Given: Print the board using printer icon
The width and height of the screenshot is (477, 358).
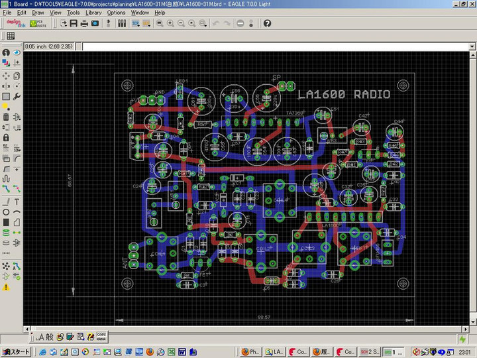Looking at the screenshot, I should click(84, 23).
